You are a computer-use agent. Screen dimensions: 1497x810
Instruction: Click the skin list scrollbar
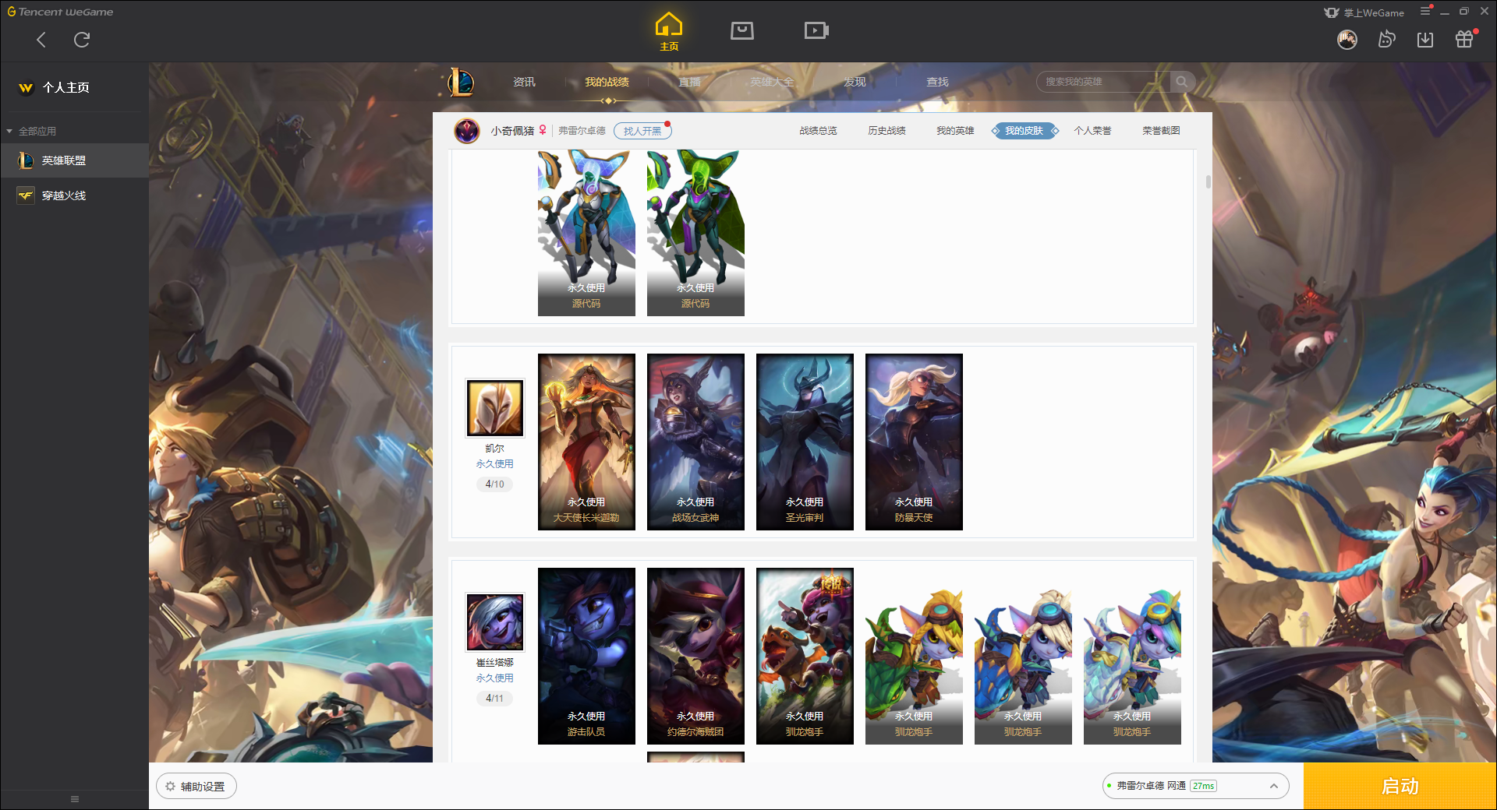(x=1208, y=181)
